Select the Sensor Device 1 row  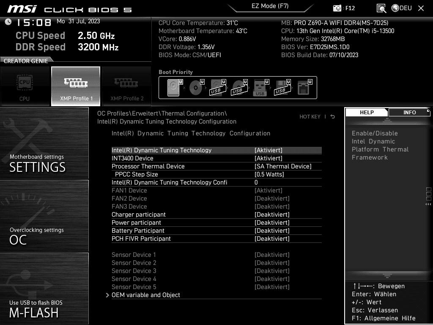tap(216, 255)
